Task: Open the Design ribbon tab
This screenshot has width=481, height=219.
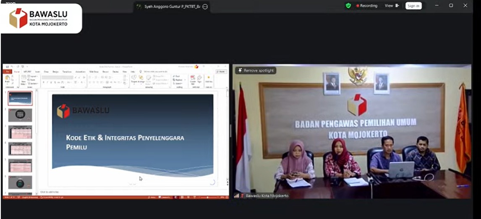Action: (55, 72)
